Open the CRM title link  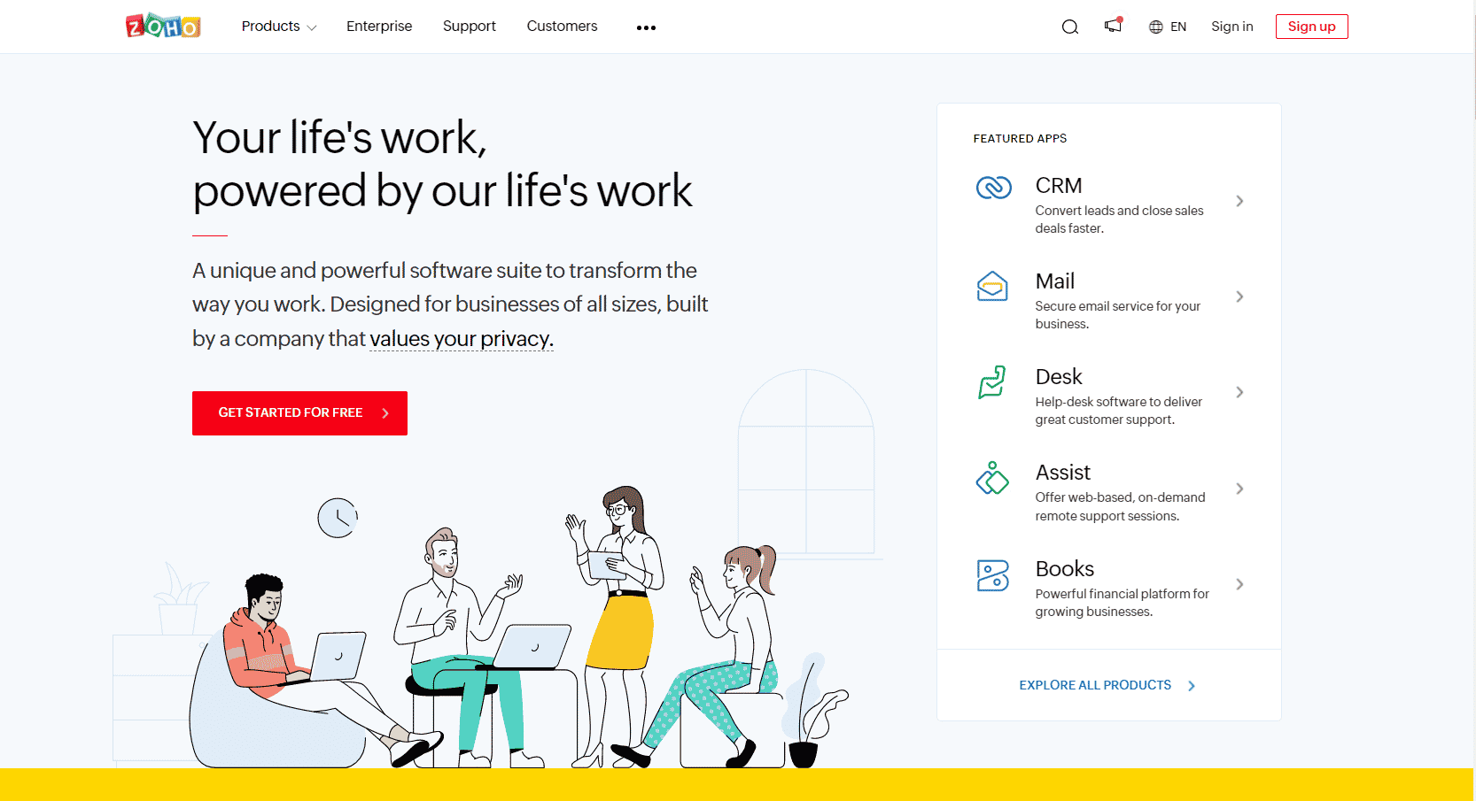(x=1059, y=186)
